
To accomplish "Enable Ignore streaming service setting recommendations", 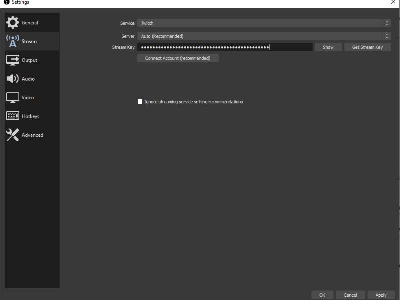I will point(140,102).
